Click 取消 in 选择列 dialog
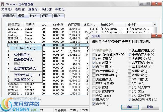The height and width of the screenshot is (112, 163). point(150,107)
